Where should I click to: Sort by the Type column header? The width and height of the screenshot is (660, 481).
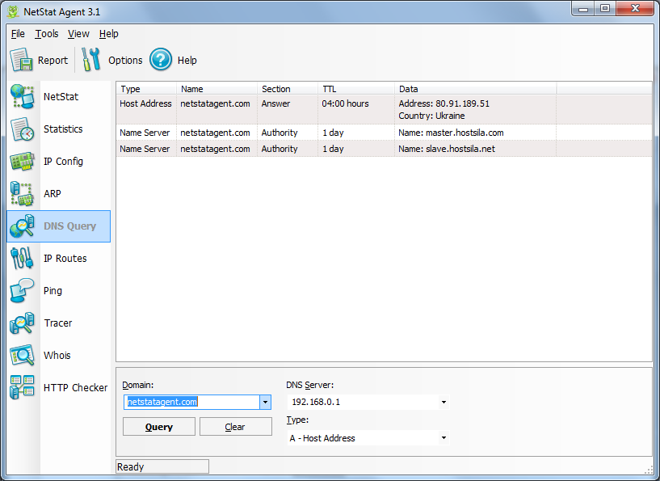tap(146, 89)
